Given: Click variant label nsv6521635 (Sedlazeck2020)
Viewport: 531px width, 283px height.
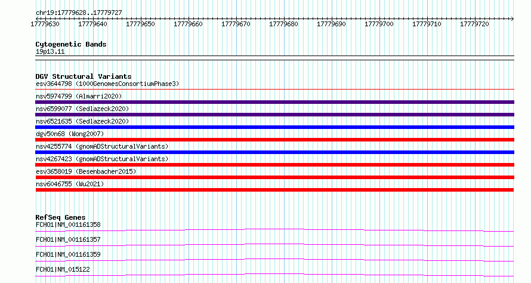Looking at the screenshot, I should coord(82,121).
